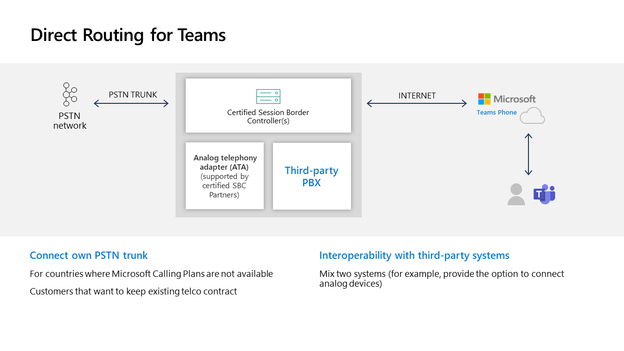Click the 'Microsoft Calling Plans are not available' line
The height and width of the screenshot is (351, 624).
coord(151,274)
